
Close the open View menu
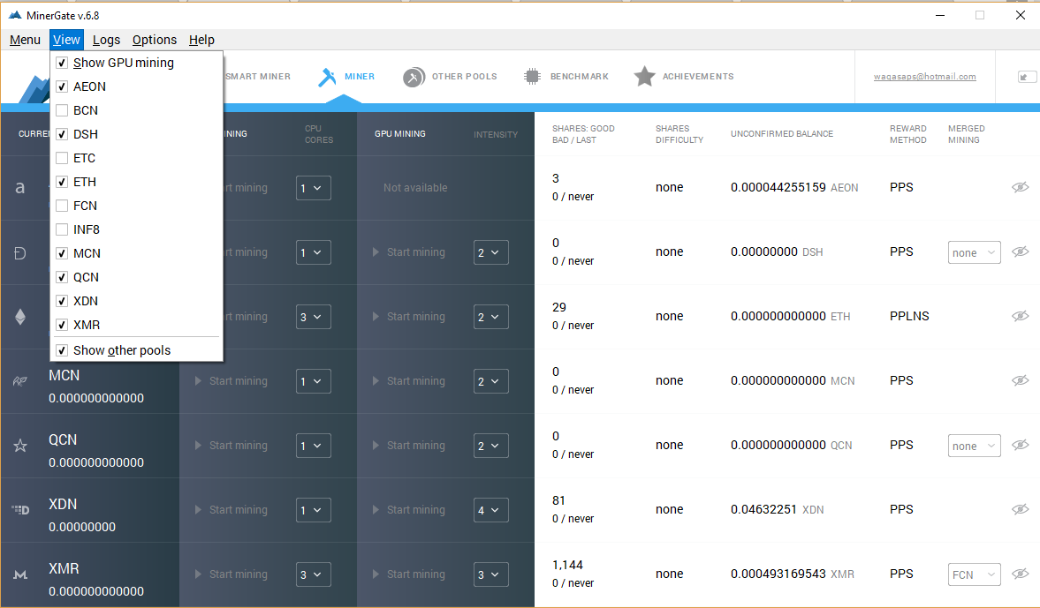(x=66, y=40)
